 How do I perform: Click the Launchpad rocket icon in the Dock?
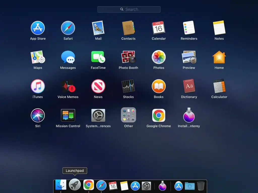click(75, 185)
